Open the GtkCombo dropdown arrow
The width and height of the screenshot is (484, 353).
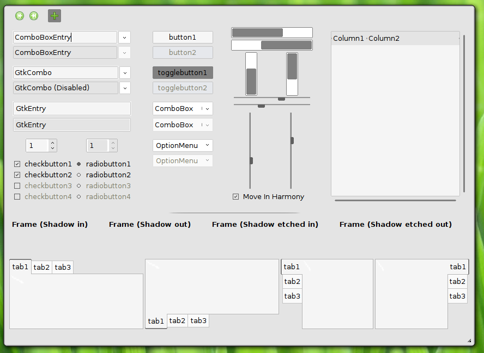(125, 73)
